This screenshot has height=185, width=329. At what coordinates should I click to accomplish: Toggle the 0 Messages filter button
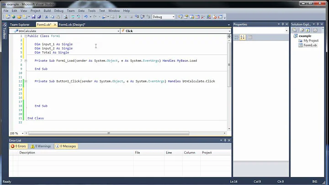tap(66, 146)
